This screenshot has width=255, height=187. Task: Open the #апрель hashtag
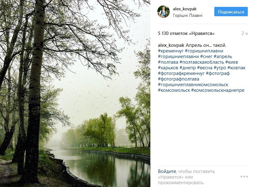223,57
